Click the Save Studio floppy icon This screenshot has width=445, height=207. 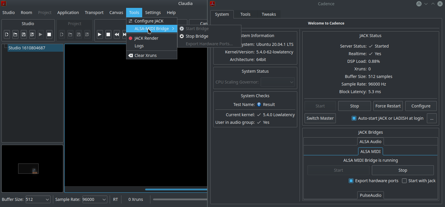click(x=24, y=34)
